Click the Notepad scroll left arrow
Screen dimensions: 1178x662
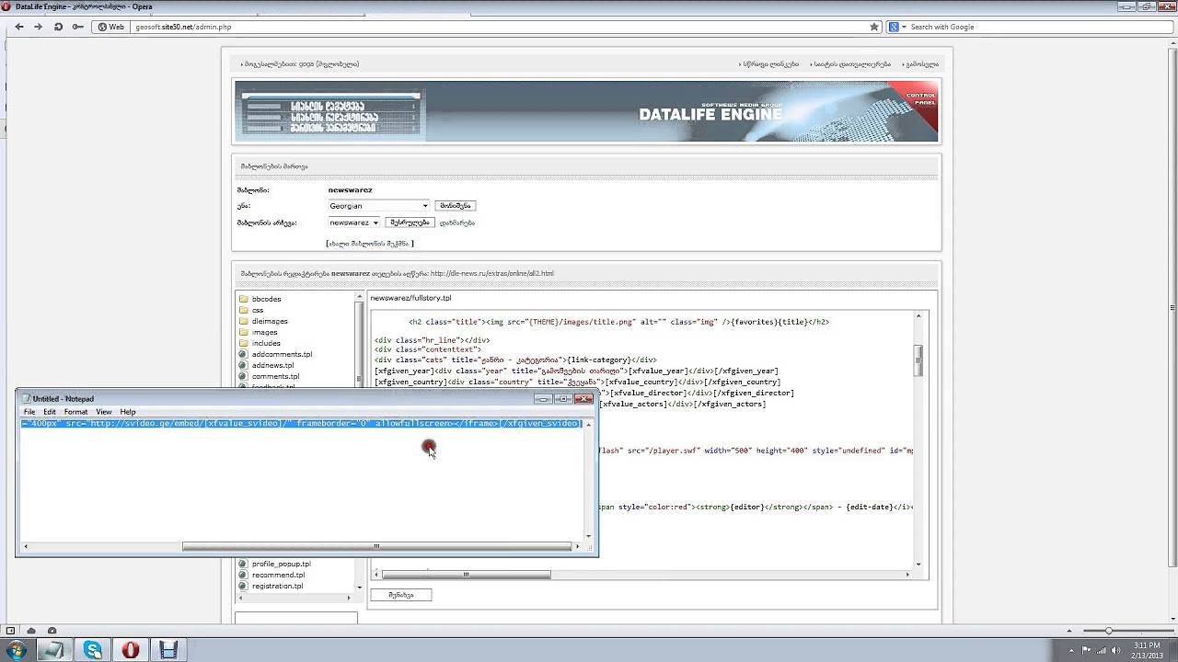coord(26,547)
